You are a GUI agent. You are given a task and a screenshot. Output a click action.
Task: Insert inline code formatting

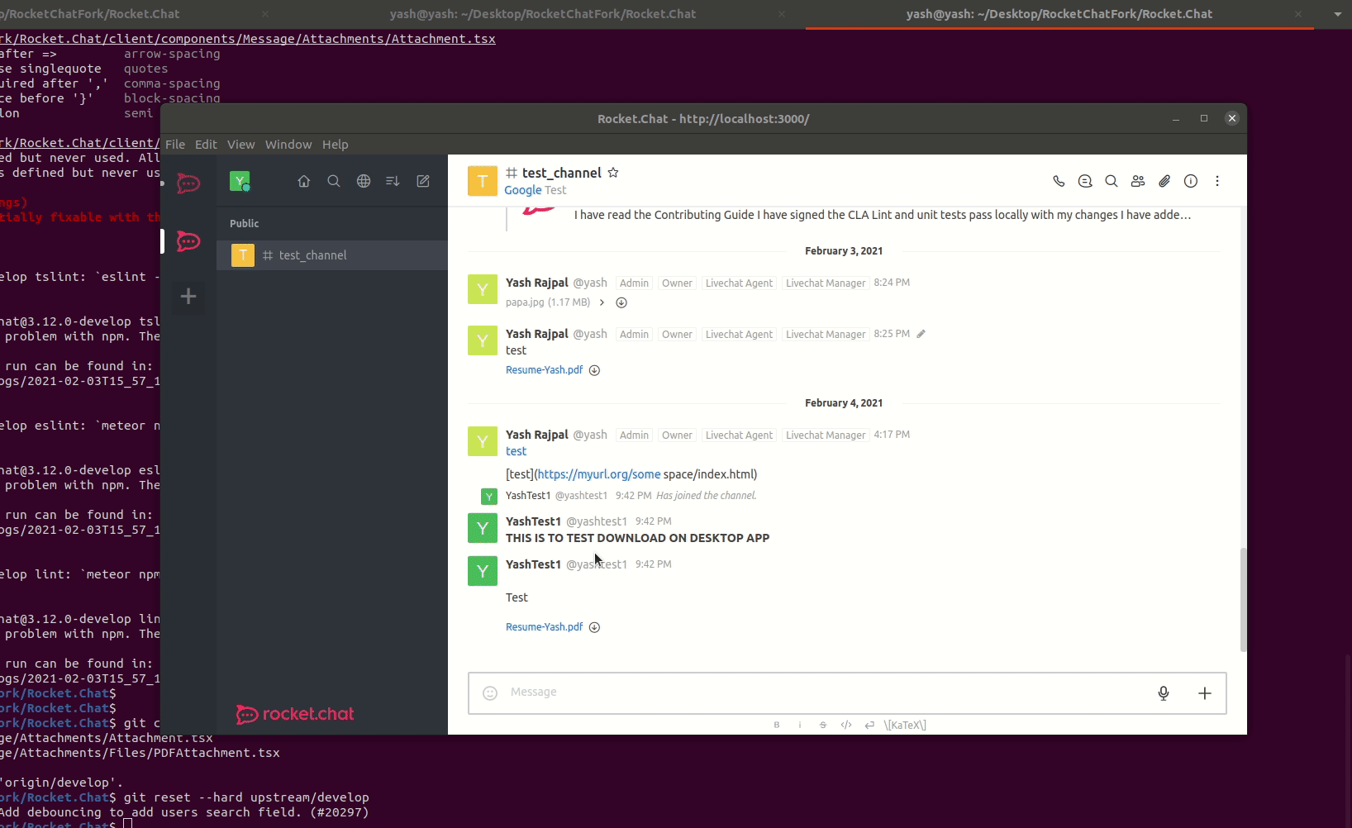pyautogui.click(x=846, y=725)
